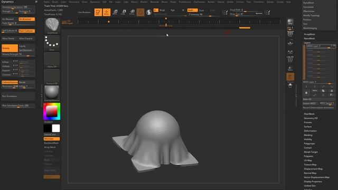The width and height of the screenshot is (338, 190).
Task: Enable the Zadd mode
Action: click(192, 10)
